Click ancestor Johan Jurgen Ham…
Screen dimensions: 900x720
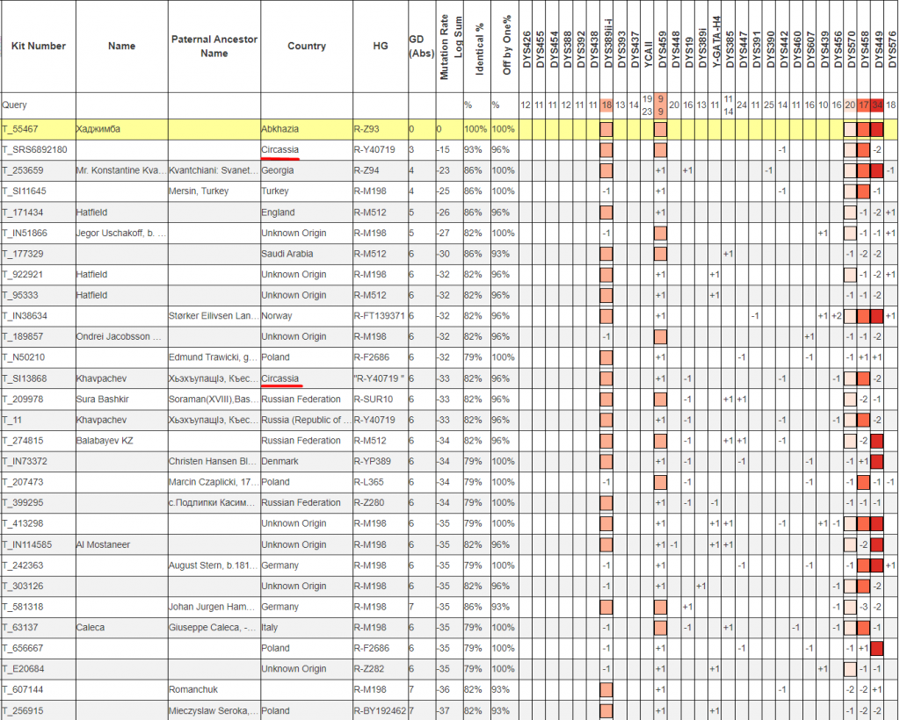pos(211,607)
